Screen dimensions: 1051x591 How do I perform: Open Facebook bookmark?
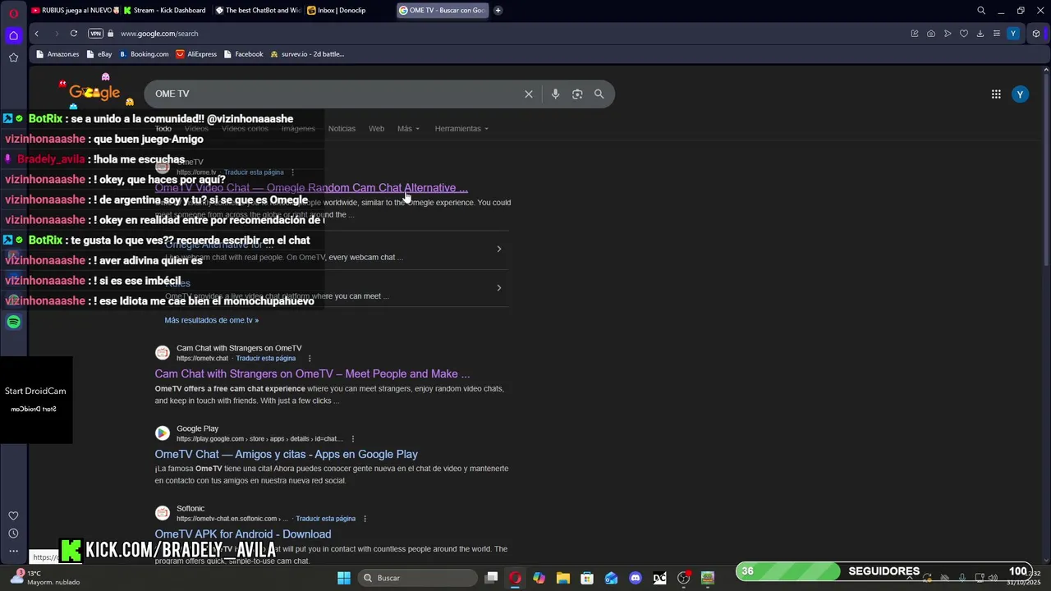(x=243, y=54)
